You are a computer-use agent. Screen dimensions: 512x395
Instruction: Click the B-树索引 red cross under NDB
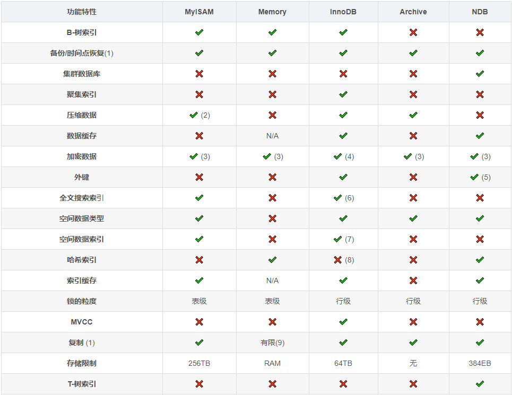click(480, 32)
